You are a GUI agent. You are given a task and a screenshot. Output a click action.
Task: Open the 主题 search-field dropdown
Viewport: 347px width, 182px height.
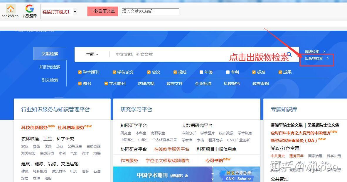click(x=92, y=54)
